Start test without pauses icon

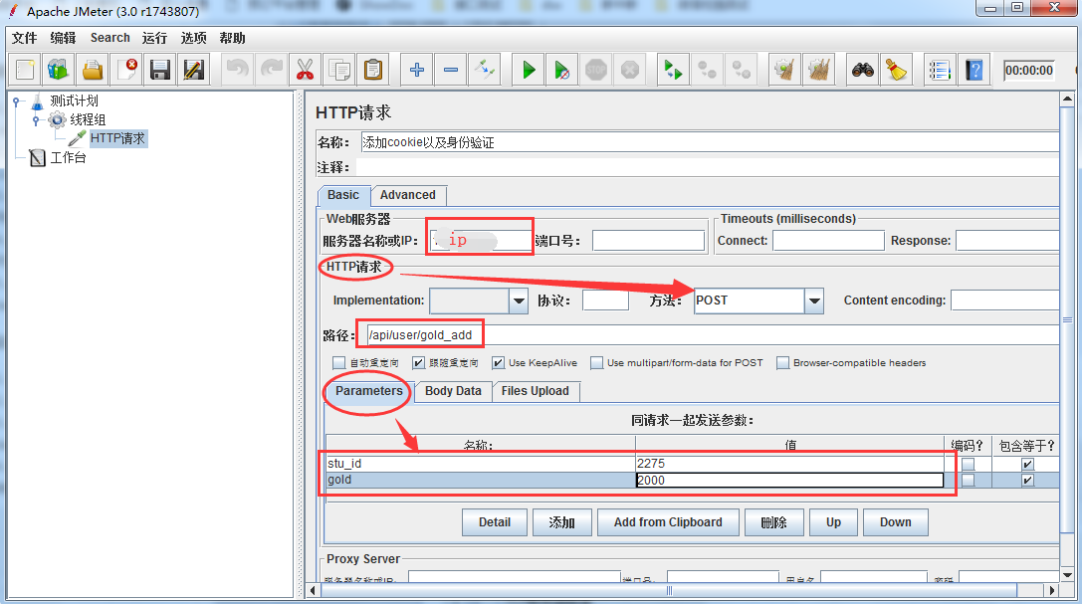click(x=562, y=70)
